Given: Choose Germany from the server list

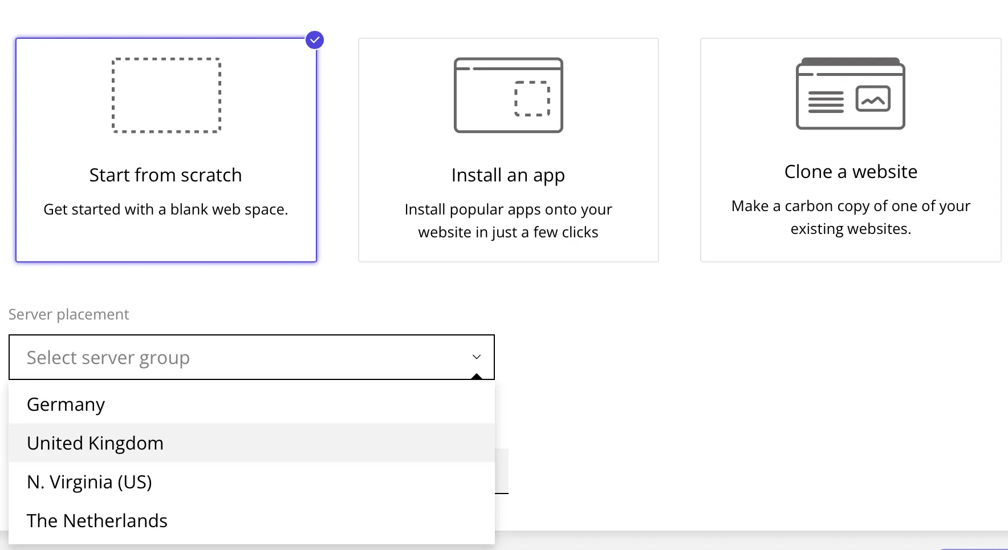Looking at the screenshot, I should point(66,405).
